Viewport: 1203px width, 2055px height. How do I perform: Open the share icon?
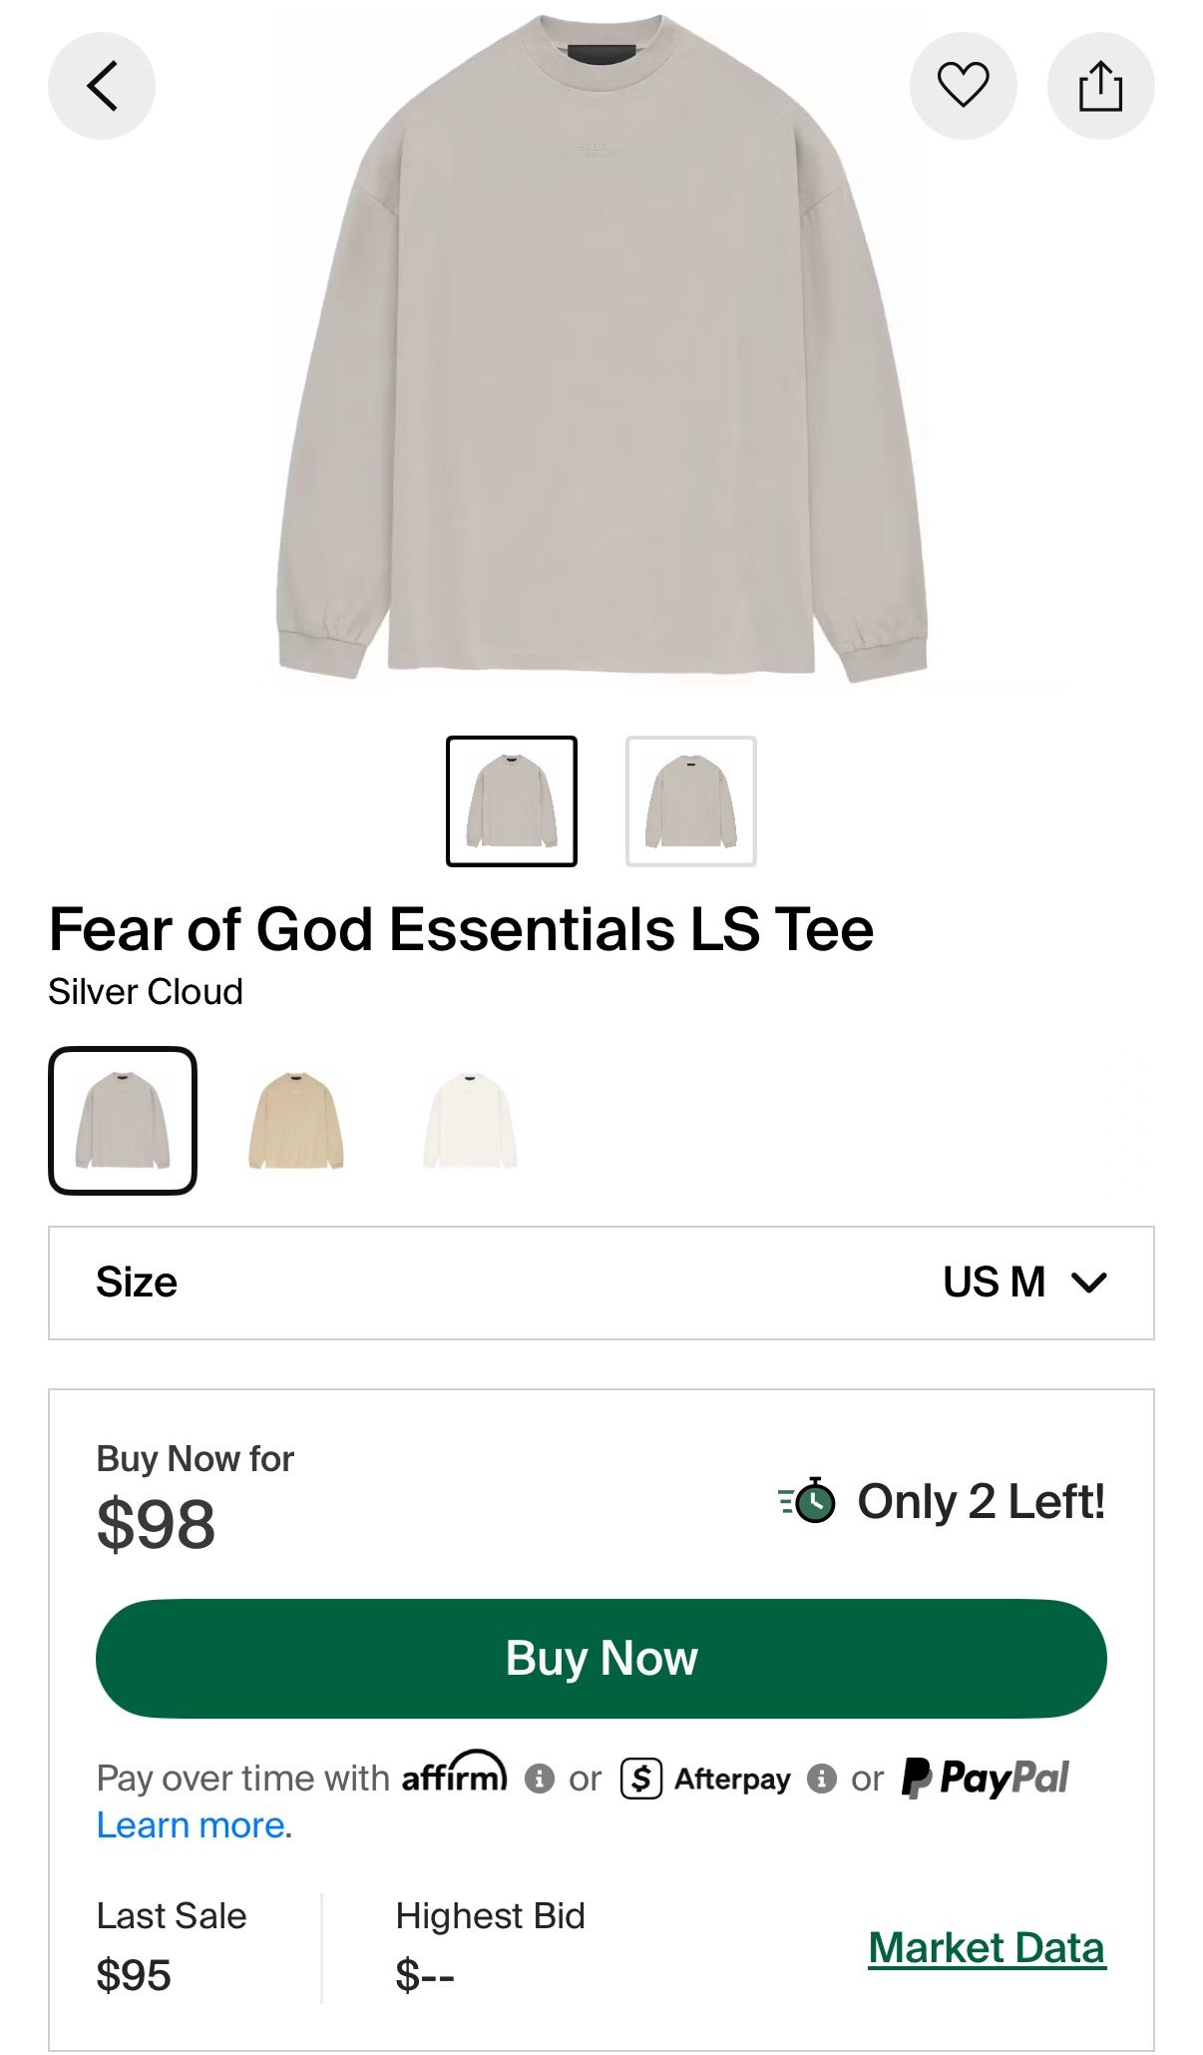click(1100, 86)
